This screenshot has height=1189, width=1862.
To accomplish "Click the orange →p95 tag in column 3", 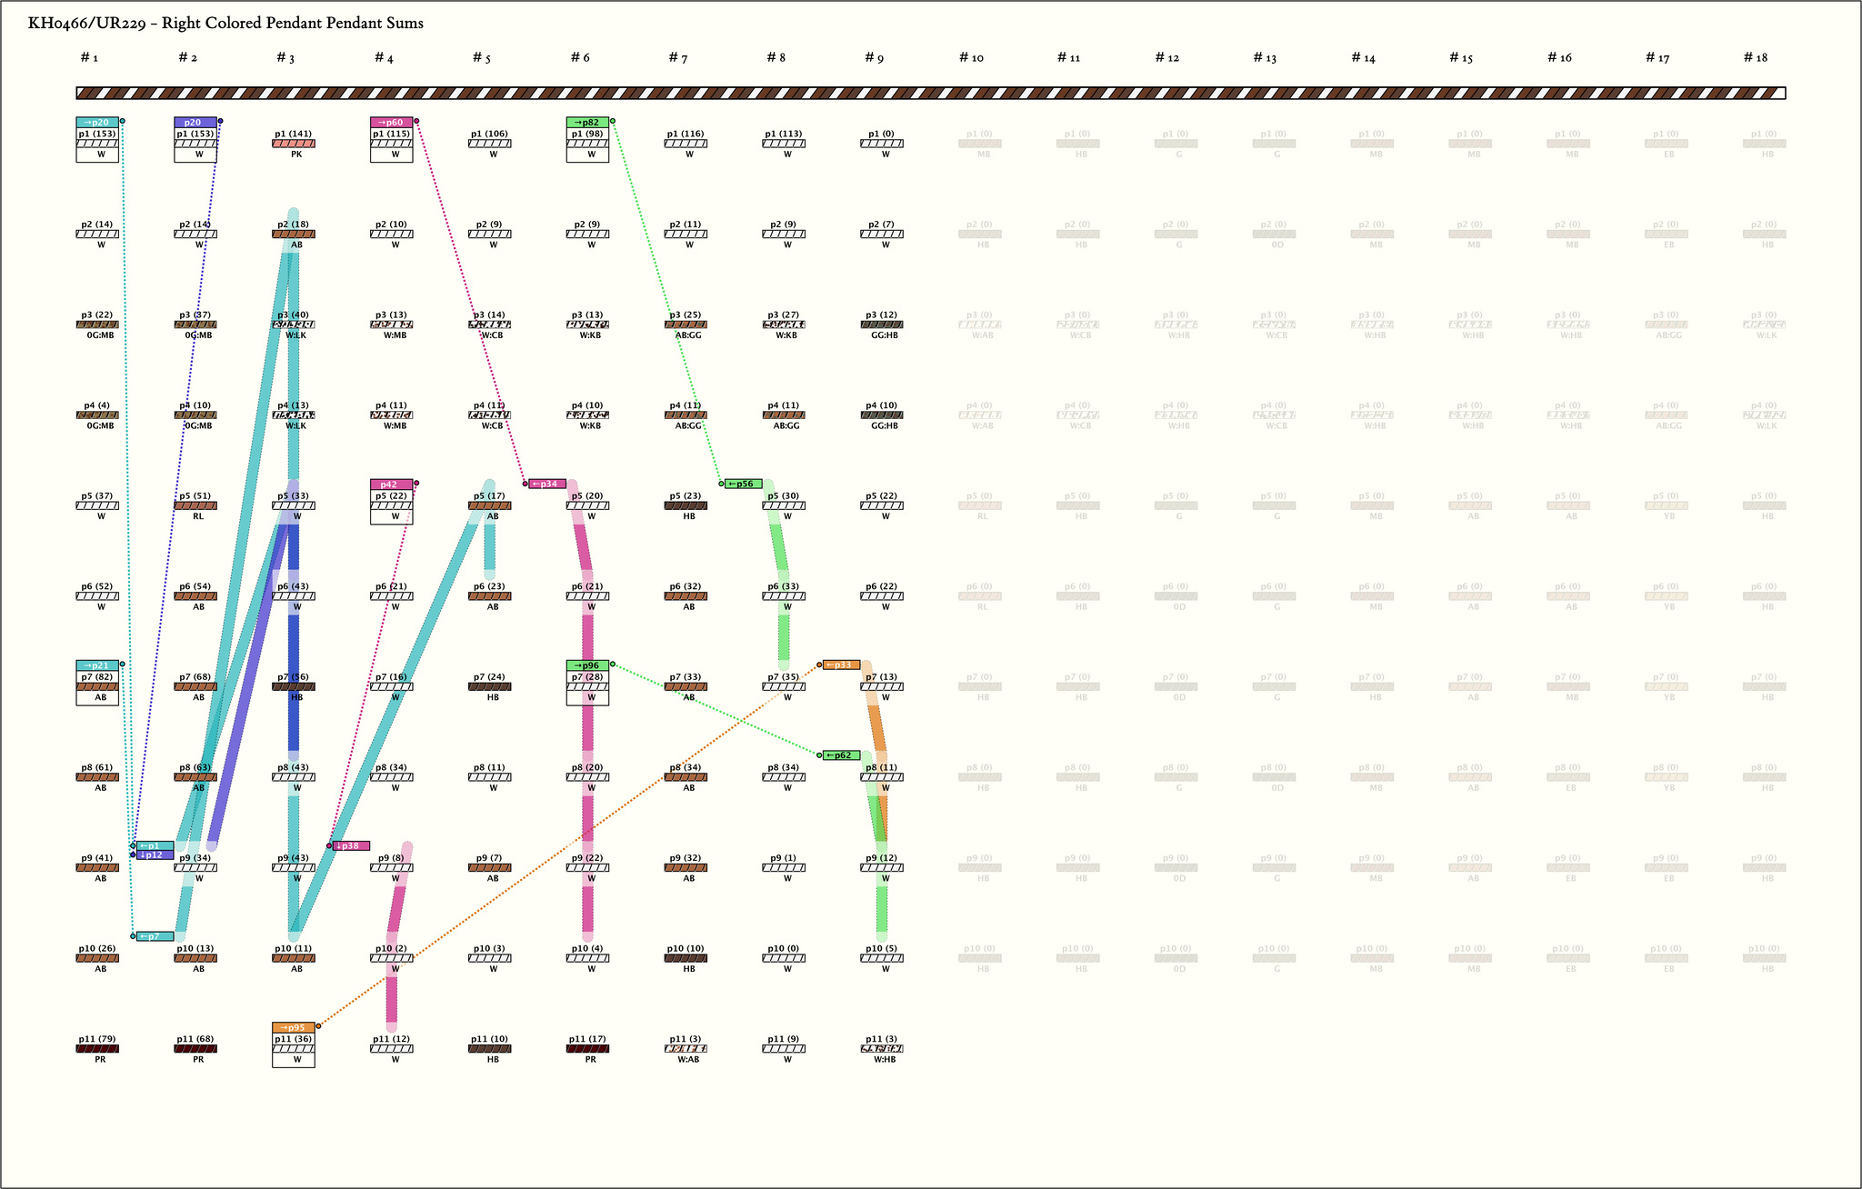I will pyautogui.click(x=293, y=1027).
